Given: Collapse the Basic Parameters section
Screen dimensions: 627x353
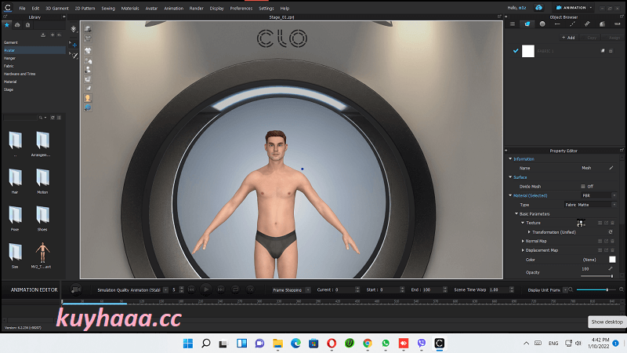Looking at the screenshot, I should coord(516,213).
